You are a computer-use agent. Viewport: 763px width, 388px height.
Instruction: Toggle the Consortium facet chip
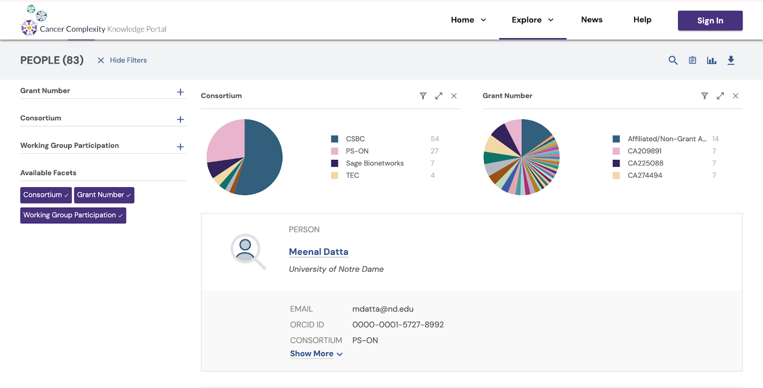click(x=46, y=195)
